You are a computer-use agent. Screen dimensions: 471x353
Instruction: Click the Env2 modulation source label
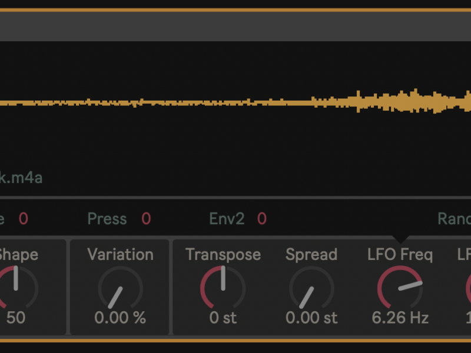point(227,219)
